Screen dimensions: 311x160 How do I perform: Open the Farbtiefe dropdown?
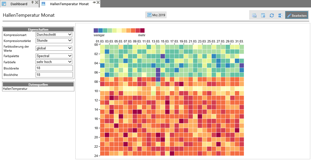[54, 62]
